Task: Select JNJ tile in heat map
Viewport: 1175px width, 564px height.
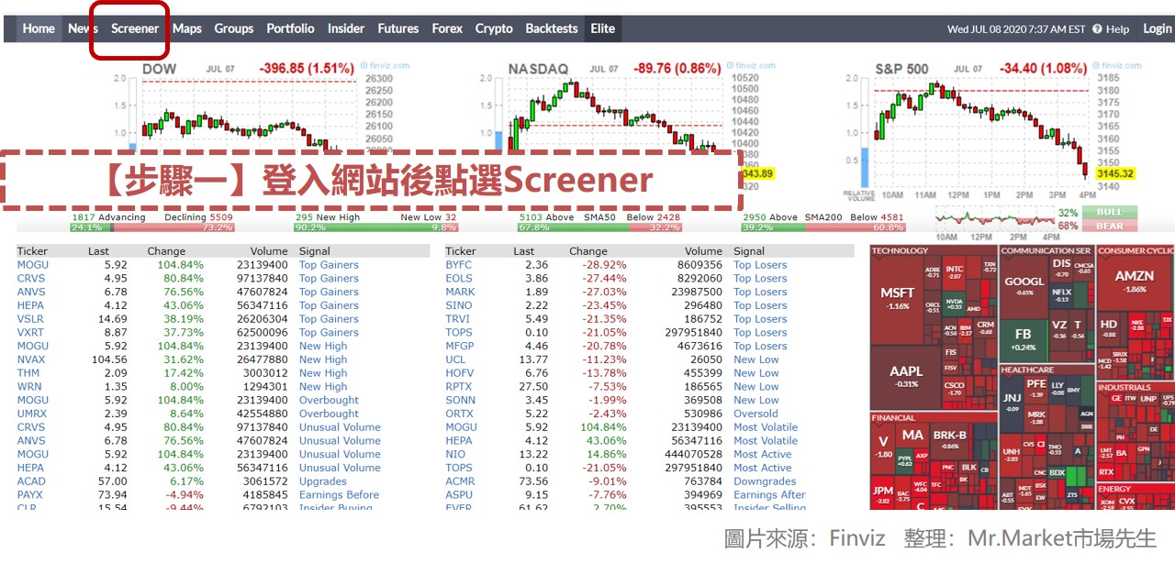Action: pos(1012,402)
